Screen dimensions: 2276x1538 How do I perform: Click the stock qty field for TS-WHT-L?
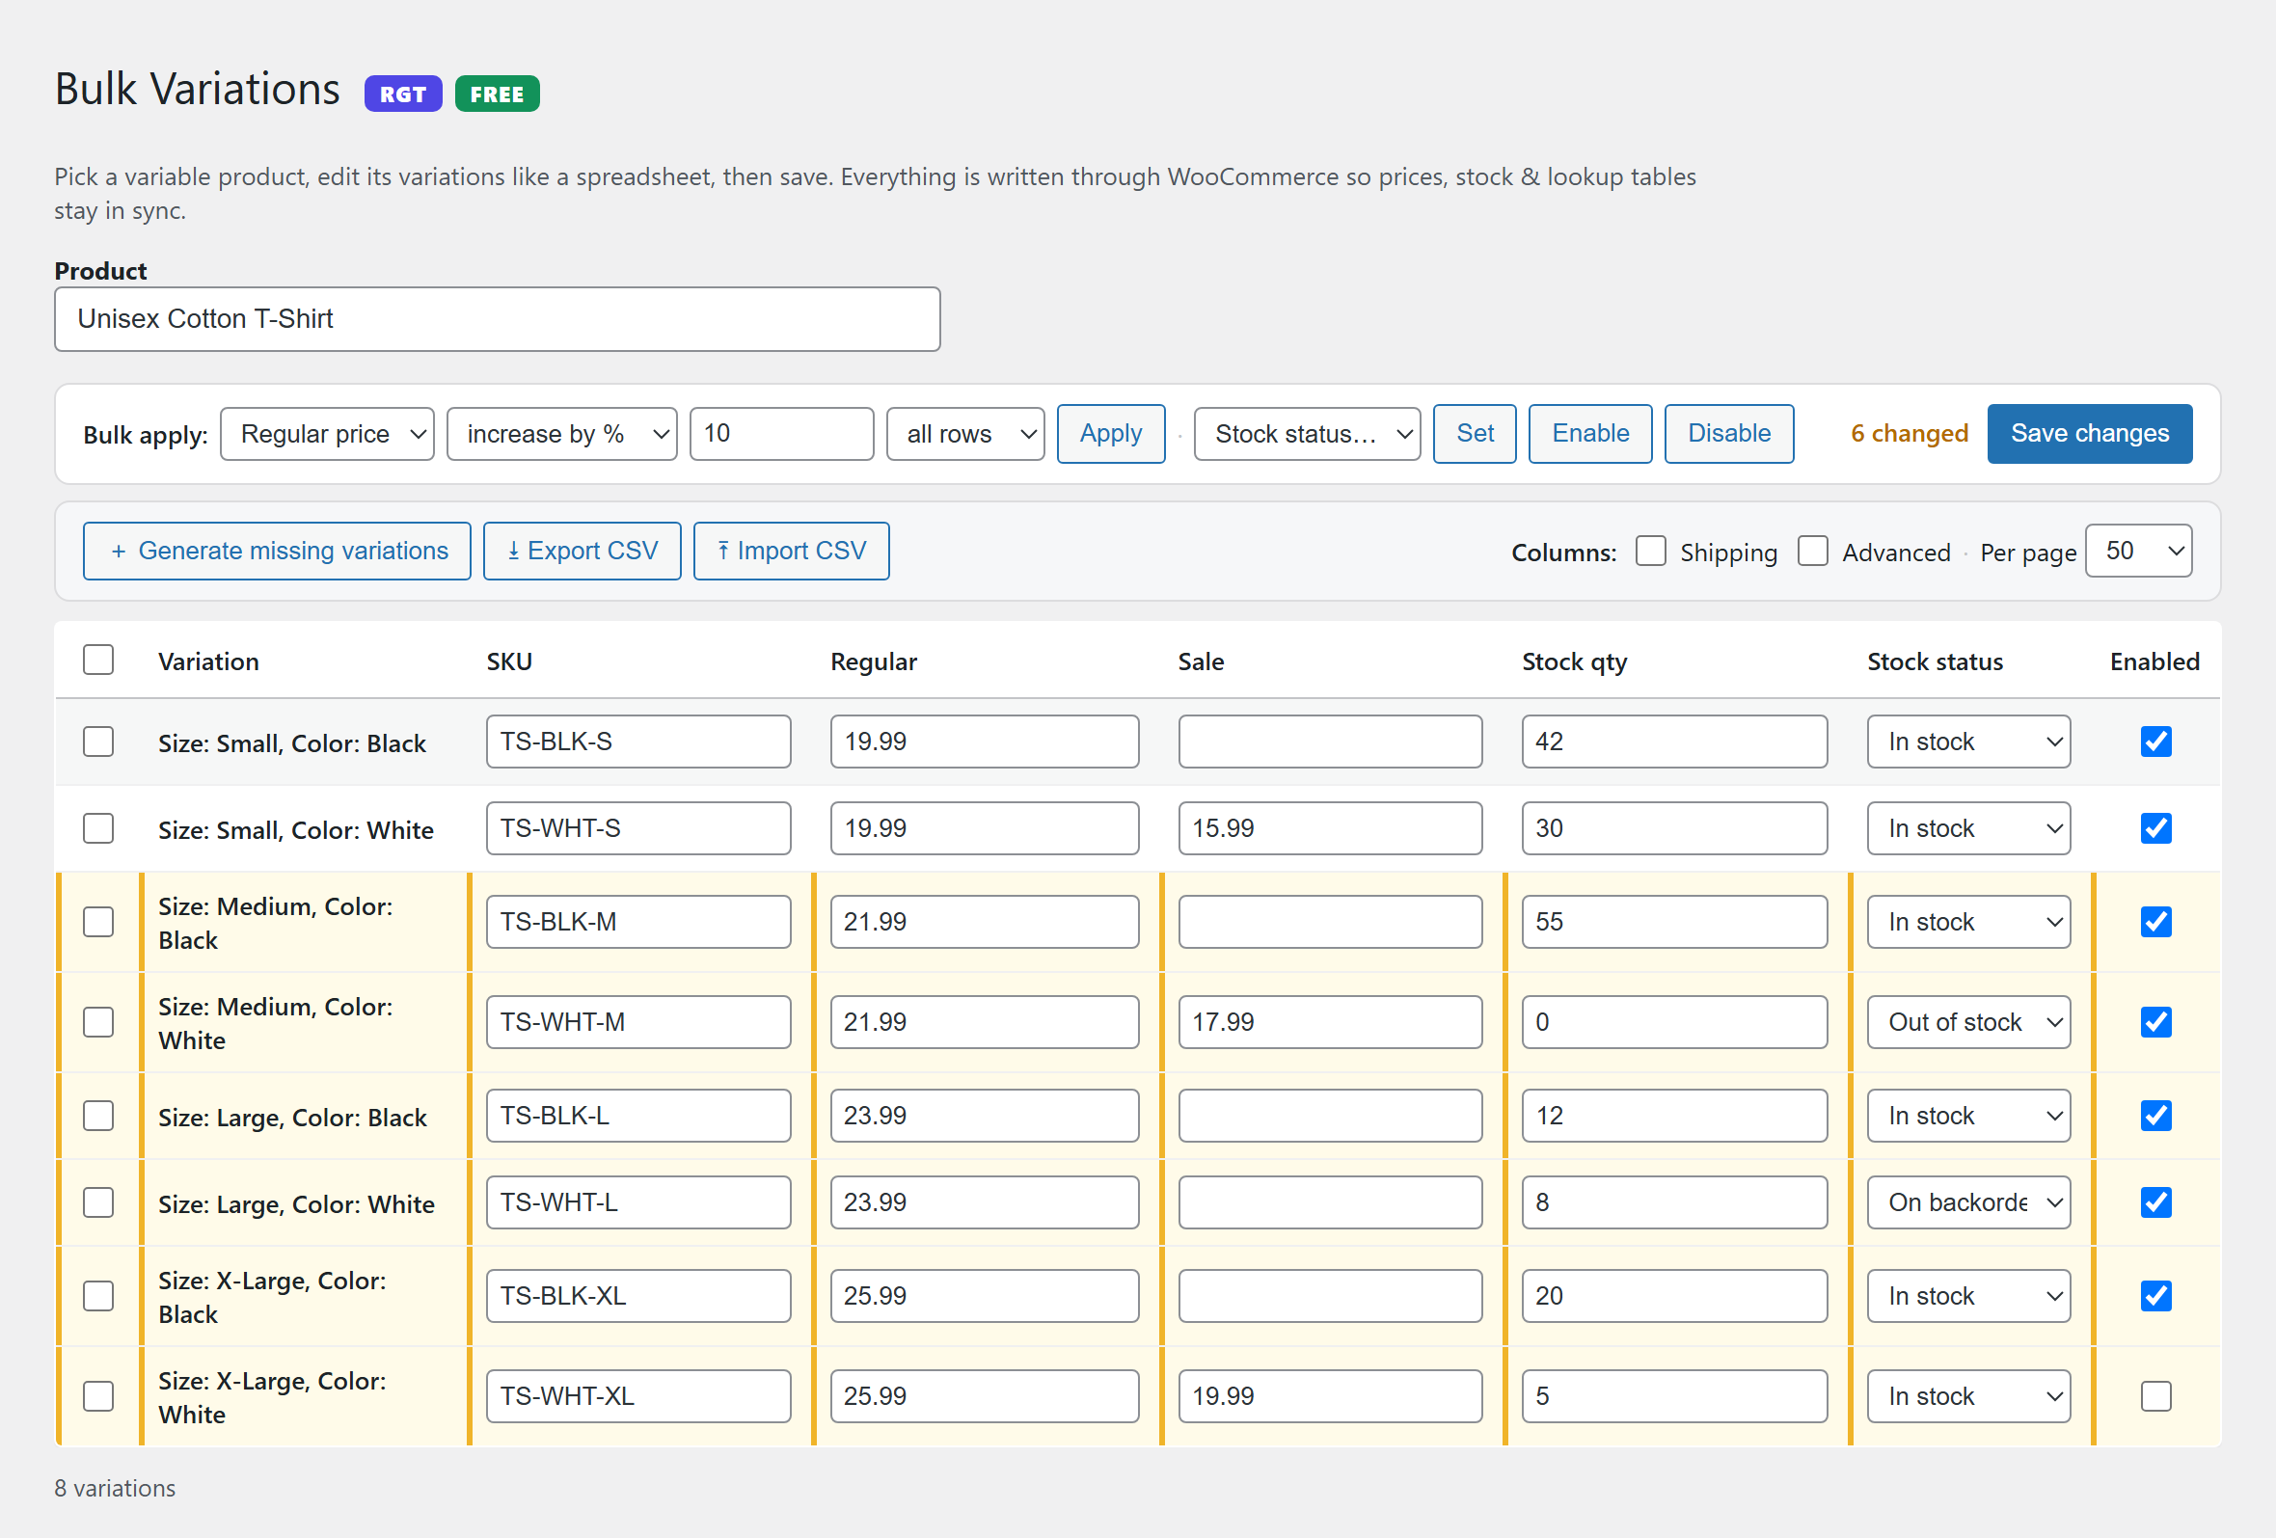[x=1674, y=1202]
